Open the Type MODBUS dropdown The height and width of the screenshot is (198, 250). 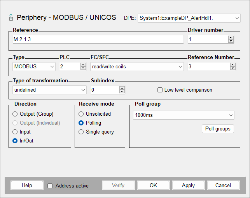click(x=34, y=66)
